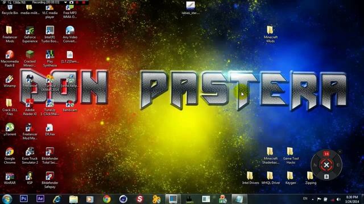Open the Bitdefender Total Security shortcut
Screen dimensions: 364x204
click(x=49, y=156)
